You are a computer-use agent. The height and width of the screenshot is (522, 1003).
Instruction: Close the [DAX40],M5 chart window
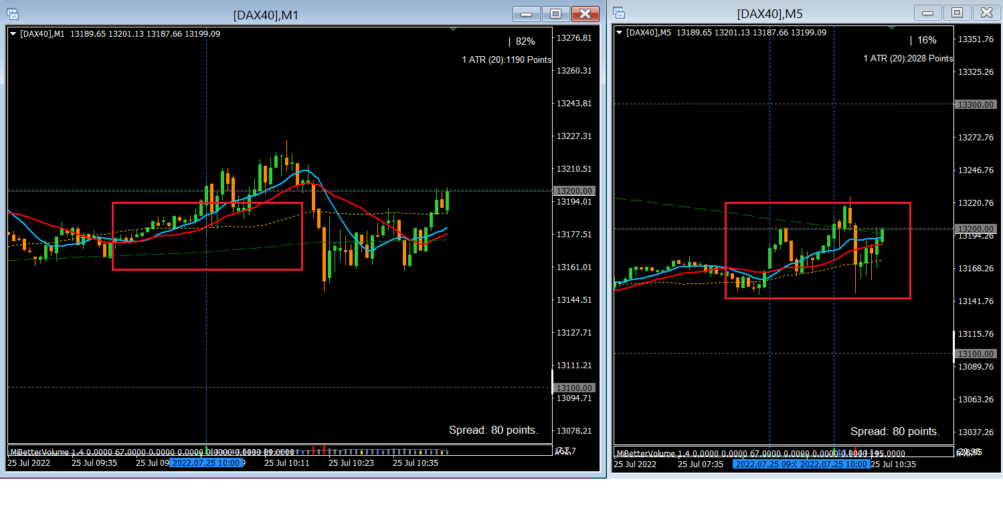[x=986, y=13]
